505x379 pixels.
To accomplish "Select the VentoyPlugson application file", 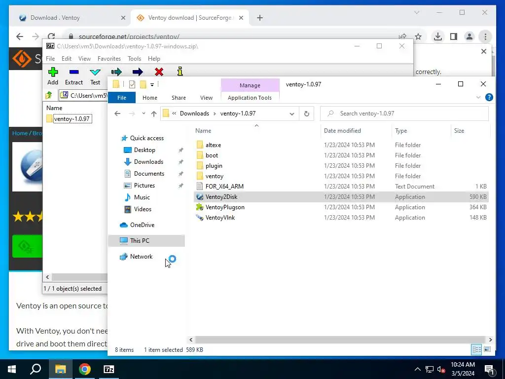I will 341,207.
